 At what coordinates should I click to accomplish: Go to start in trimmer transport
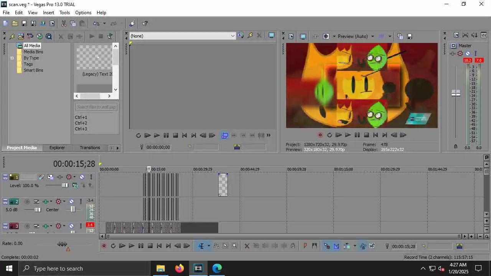pyautogui.click(x=185, y=135)
